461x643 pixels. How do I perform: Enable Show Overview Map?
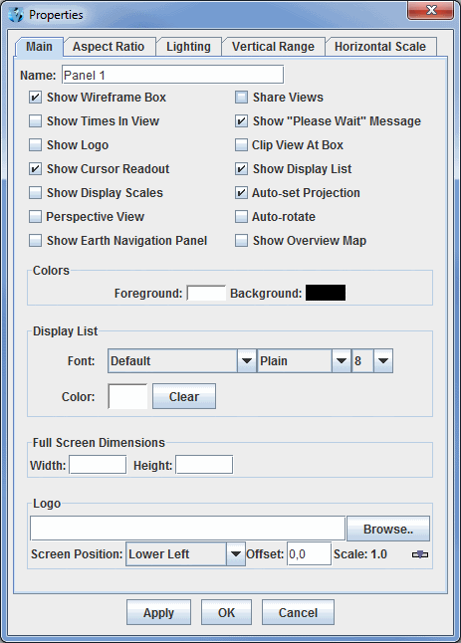pyautogui.click(x=241, y=240)
